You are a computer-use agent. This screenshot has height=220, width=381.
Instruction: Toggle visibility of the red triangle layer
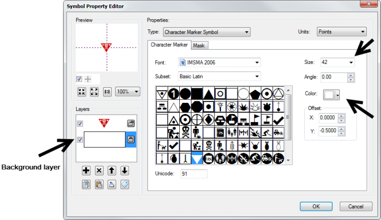(79, 123)
